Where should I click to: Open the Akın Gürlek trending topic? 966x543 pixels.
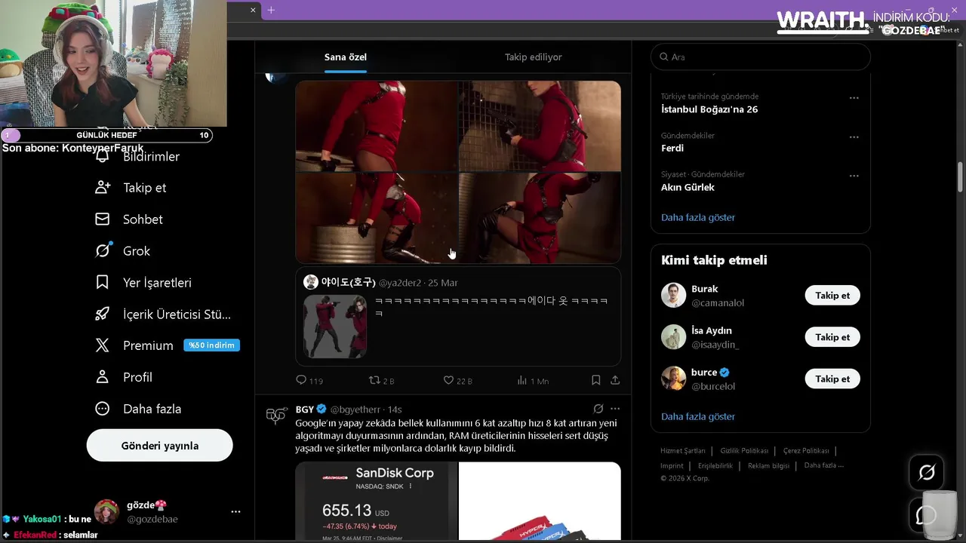[688, 187]
